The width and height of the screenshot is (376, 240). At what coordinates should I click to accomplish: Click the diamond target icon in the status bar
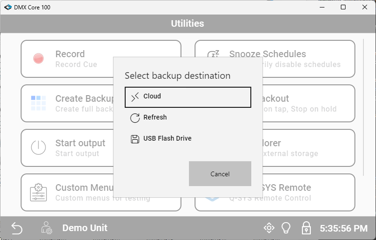[x=269, y=228]
